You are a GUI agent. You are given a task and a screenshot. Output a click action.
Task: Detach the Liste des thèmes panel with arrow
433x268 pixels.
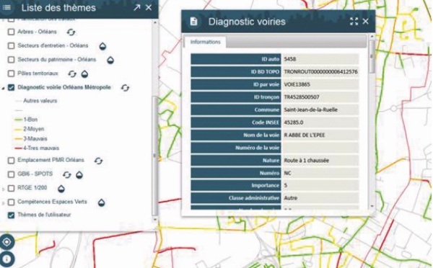pyautogui.click(x=136, y=7)
